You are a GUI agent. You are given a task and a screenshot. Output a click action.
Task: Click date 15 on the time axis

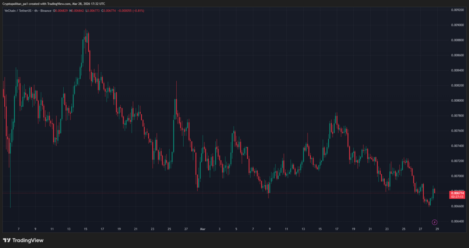click(85, 229)
